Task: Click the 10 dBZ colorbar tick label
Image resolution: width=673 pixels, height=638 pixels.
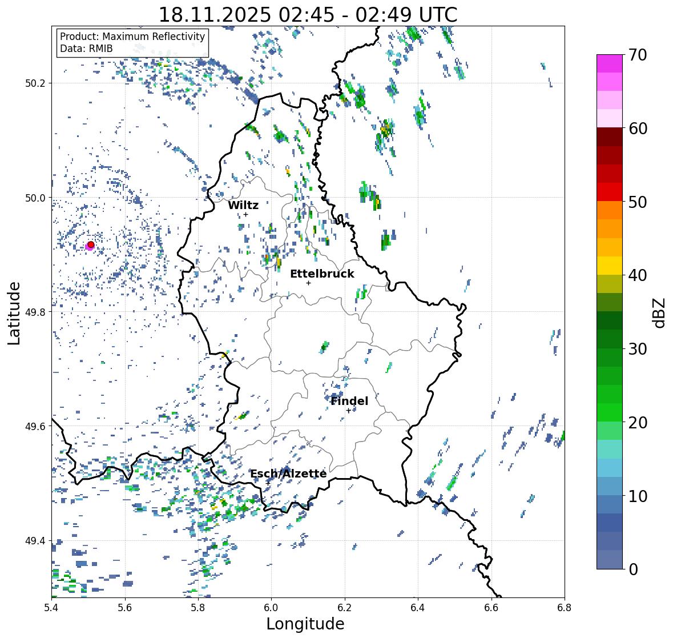Action: 638,496
